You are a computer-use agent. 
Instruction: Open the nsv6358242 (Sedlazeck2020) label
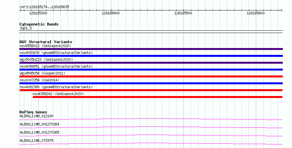point(58,94)
